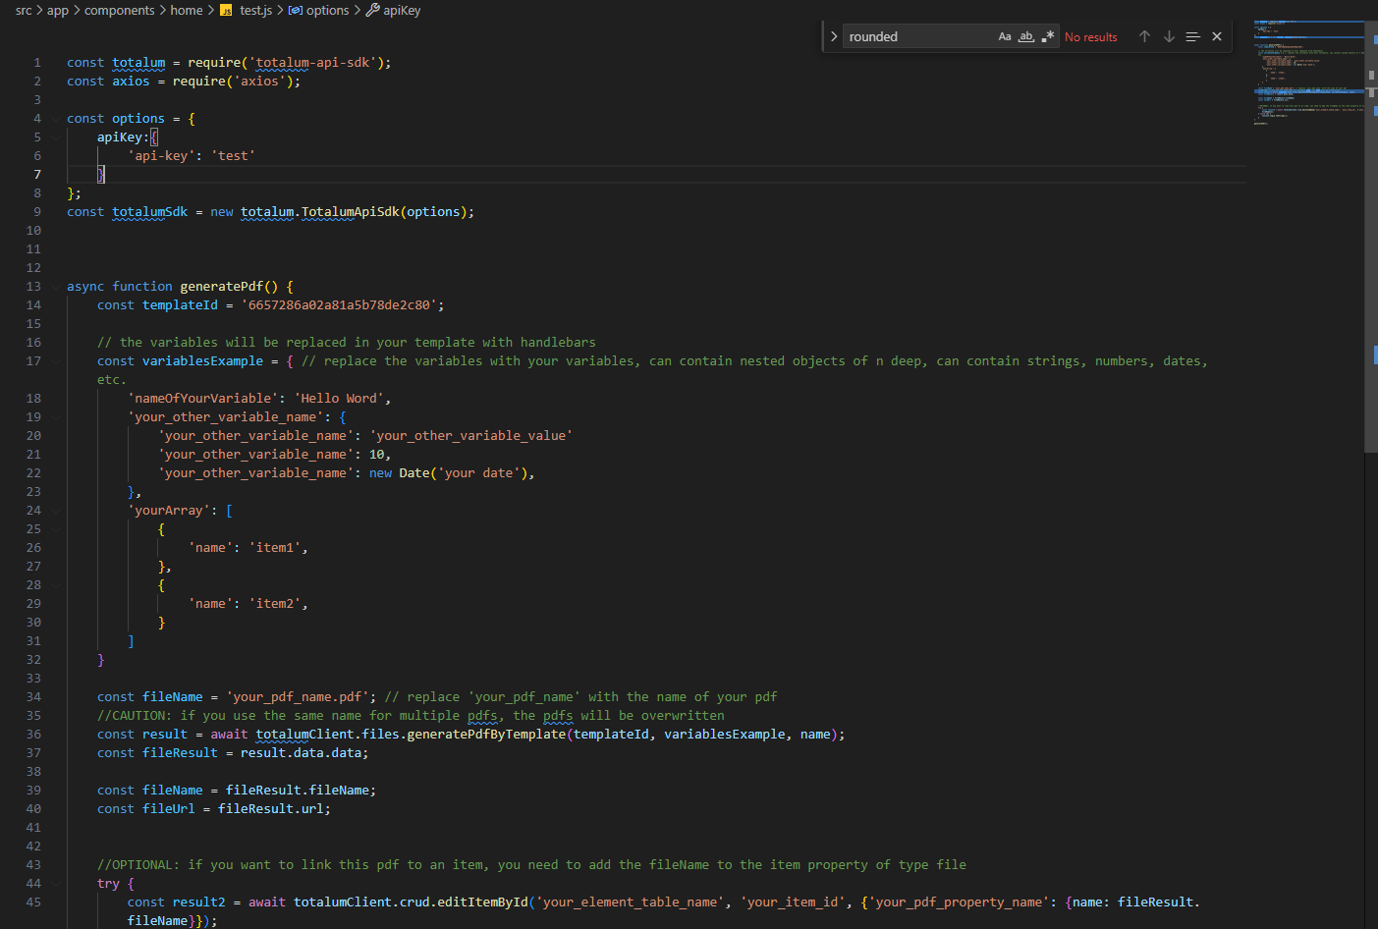Click 'totalum-api-sdk' string on line 1
1378x929 pixels.
click(x=312, y=63)
